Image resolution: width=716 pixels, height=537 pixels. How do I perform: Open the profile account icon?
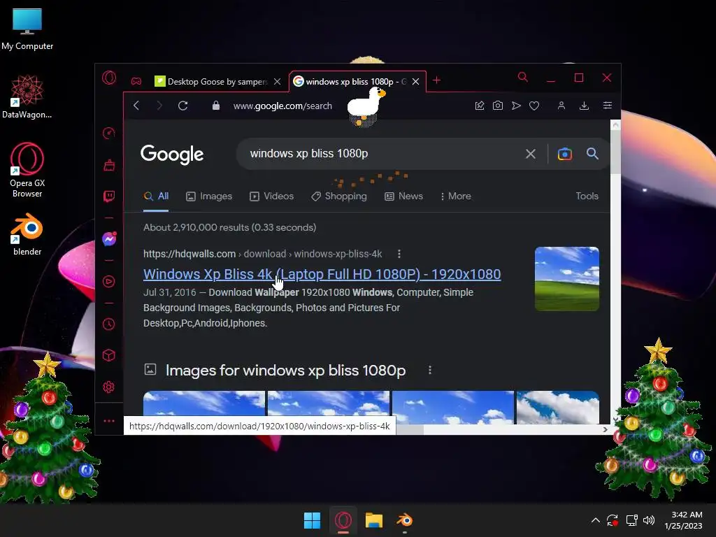coord(561,106)
